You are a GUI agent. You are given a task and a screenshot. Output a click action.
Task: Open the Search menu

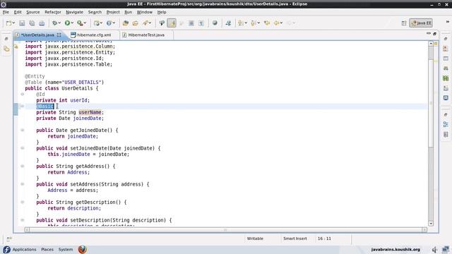click(x=95, y=12)
